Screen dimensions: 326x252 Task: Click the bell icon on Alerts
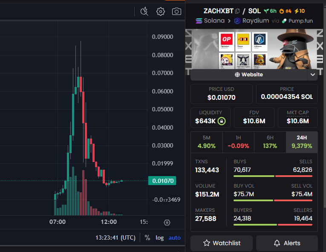(x=277, y=243)
